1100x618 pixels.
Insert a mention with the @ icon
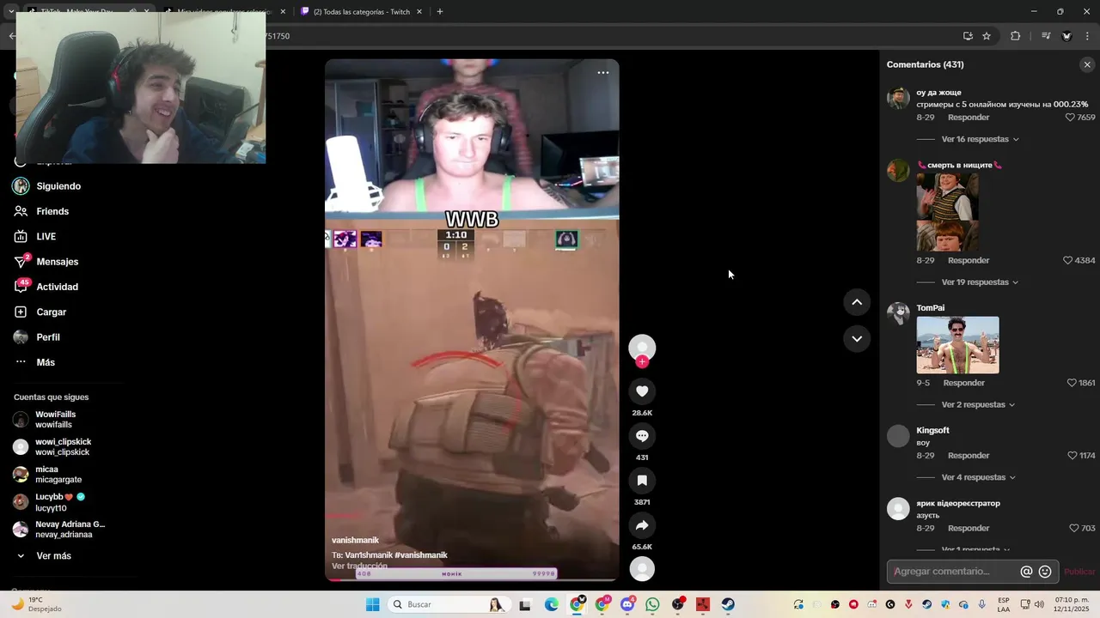tap(1026, 572)
